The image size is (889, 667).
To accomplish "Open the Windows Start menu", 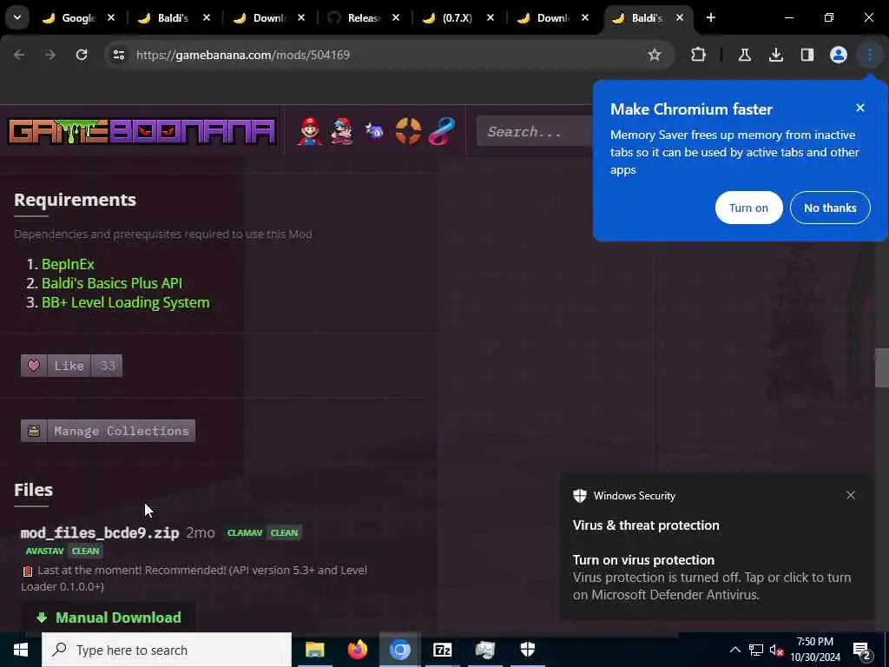I will click(21, 650).
